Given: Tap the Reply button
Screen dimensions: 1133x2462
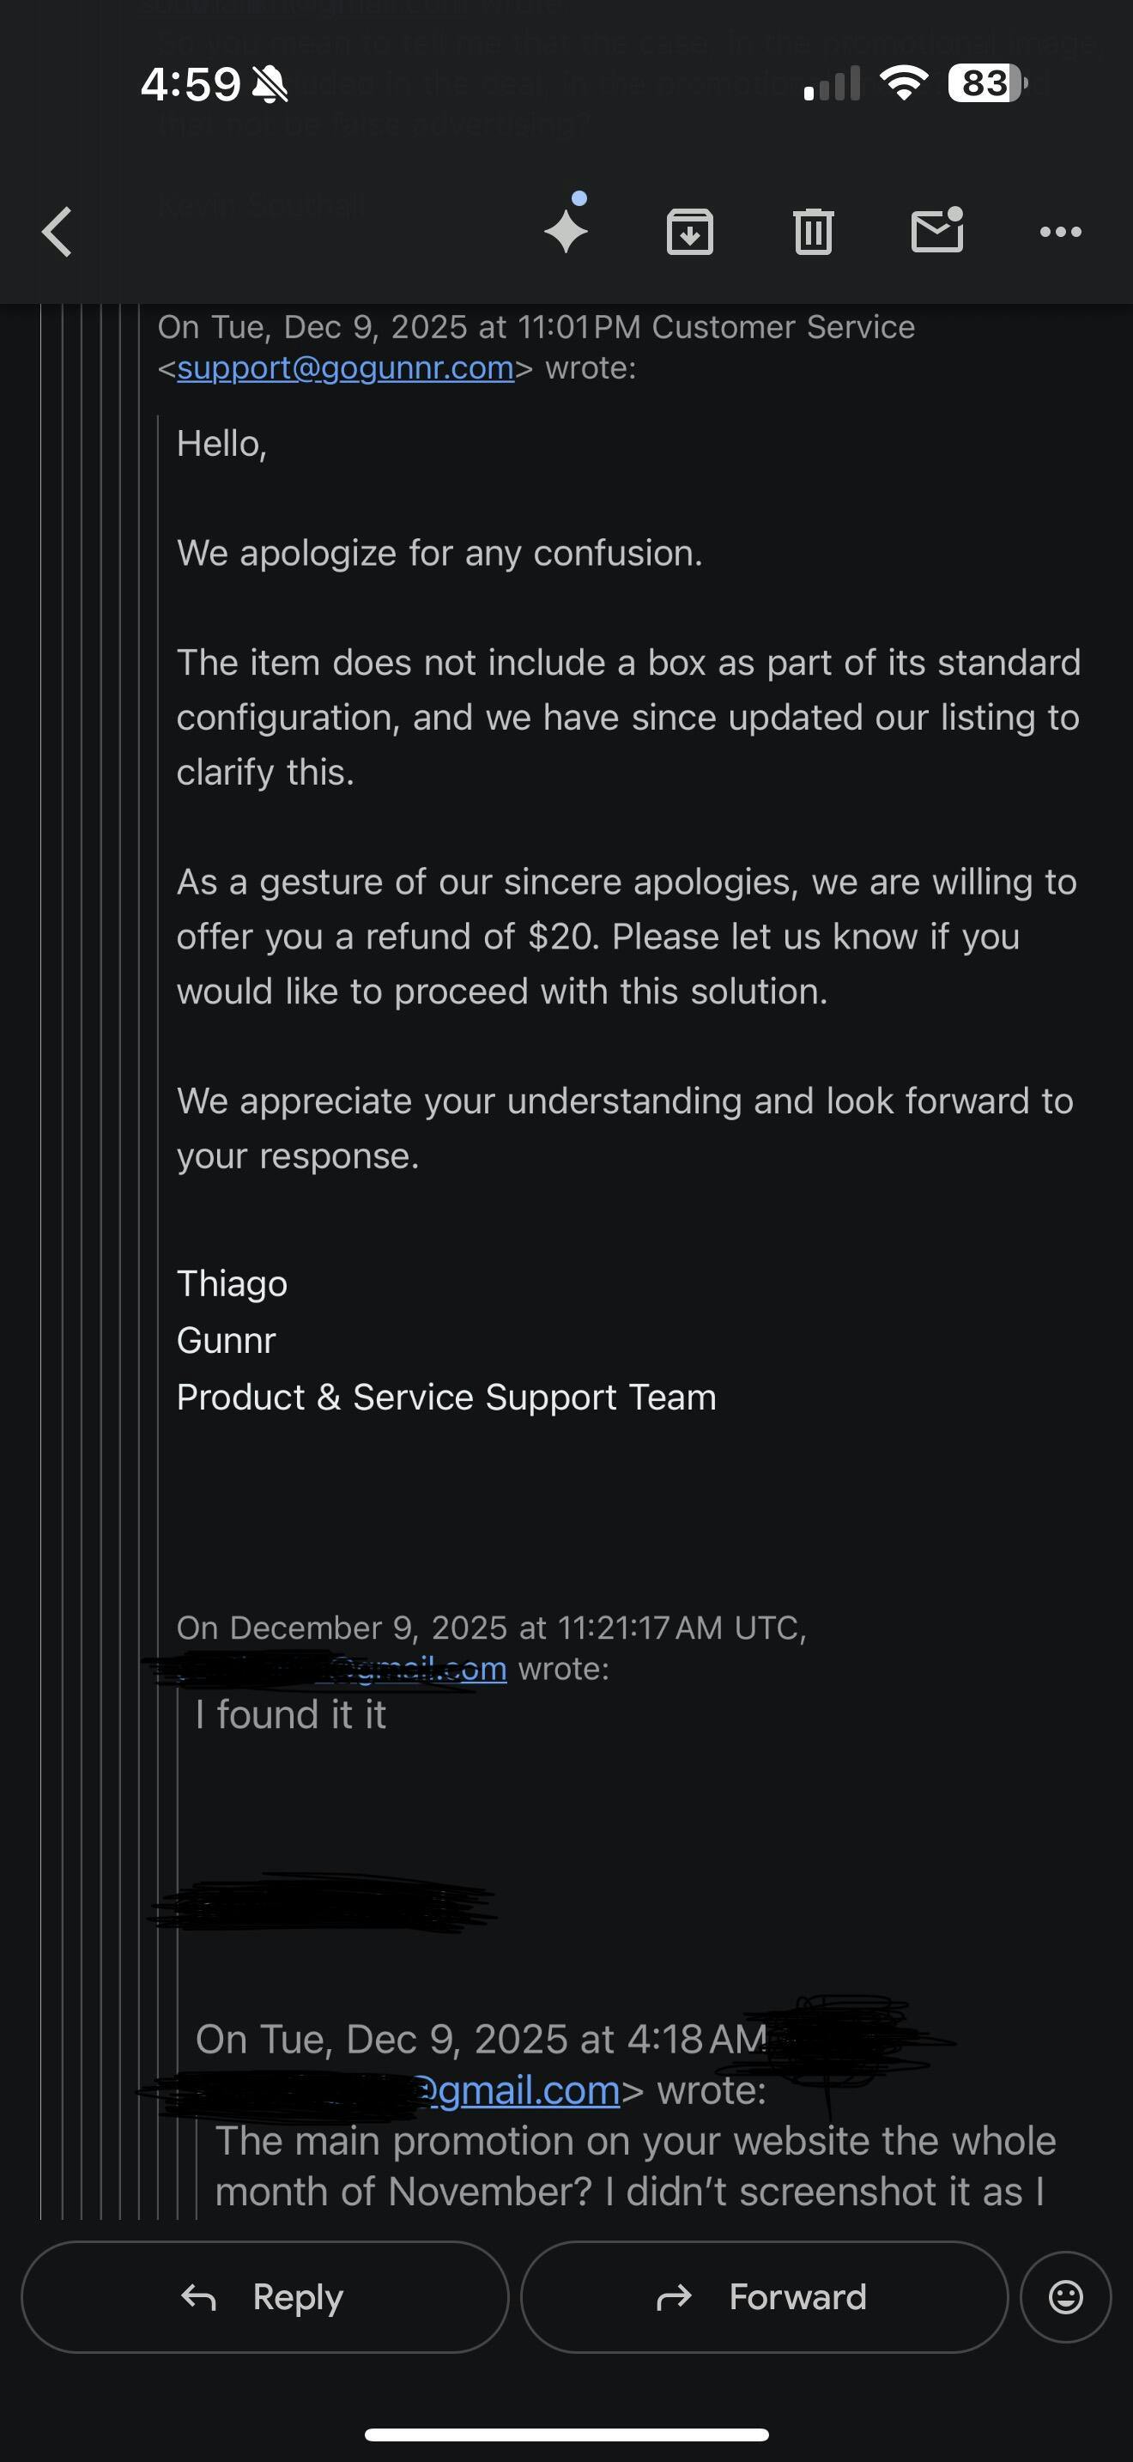Looking at the screenshot, I should (264, 2295).
